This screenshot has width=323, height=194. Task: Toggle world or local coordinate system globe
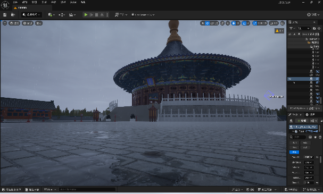222,23
